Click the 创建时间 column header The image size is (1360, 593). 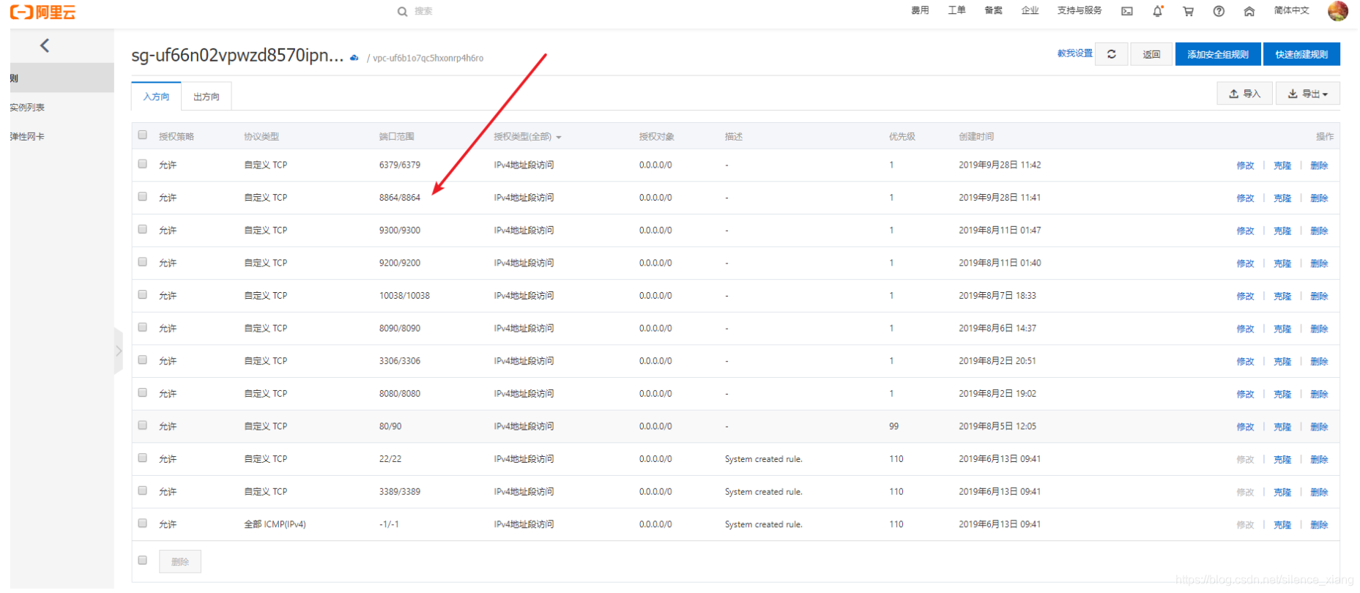[976, 137]
